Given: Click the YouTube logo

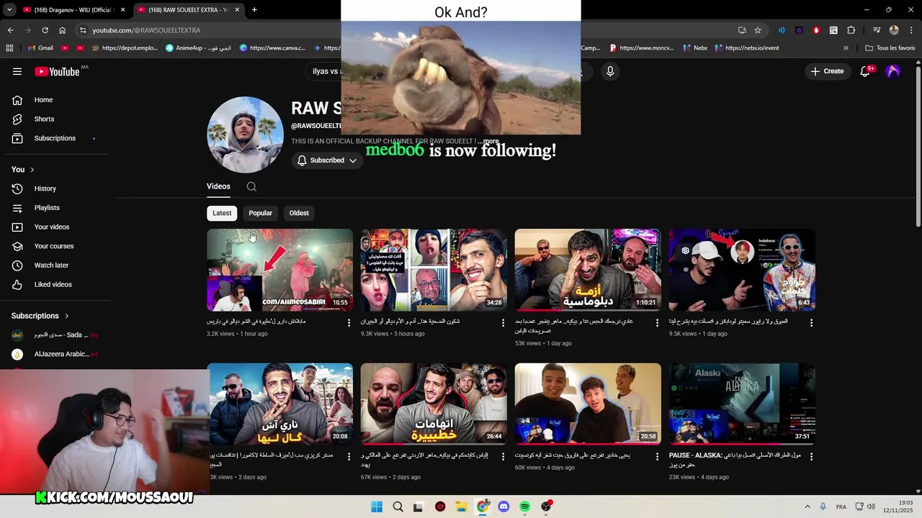Looking at the screenshot, I should tap(57, 71).
